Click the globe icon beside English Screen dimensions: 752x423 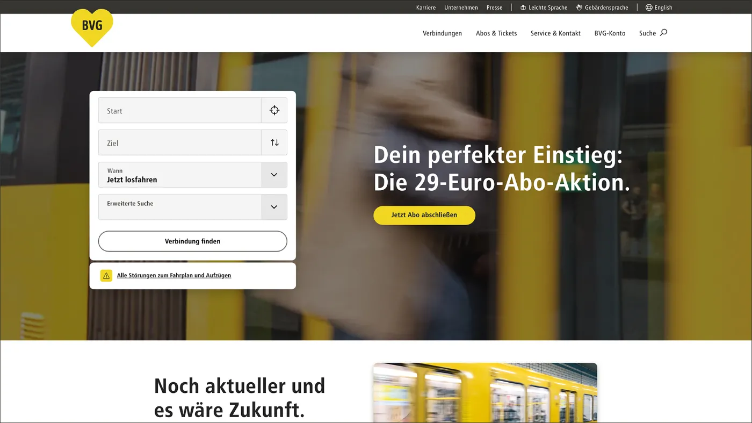point(649,8)
